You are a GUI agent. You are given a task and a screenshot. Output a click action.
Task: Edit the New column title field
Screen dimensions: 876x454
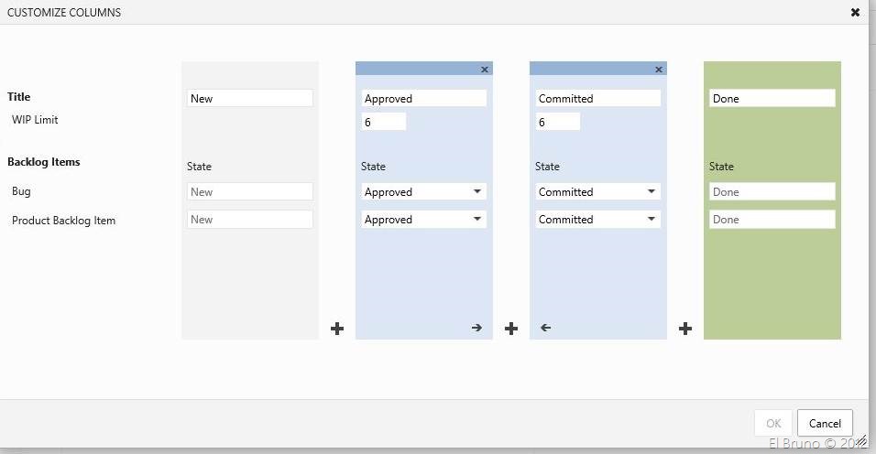pos(250,98)
